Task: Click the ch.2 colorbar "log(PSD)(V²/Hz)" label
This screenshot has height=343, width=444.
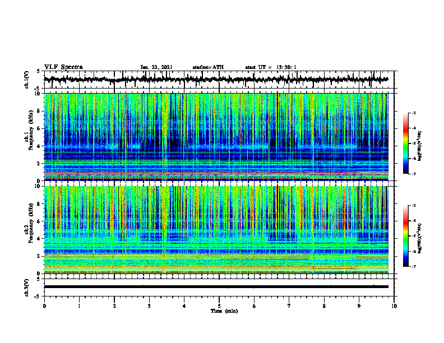Action: 419,238
